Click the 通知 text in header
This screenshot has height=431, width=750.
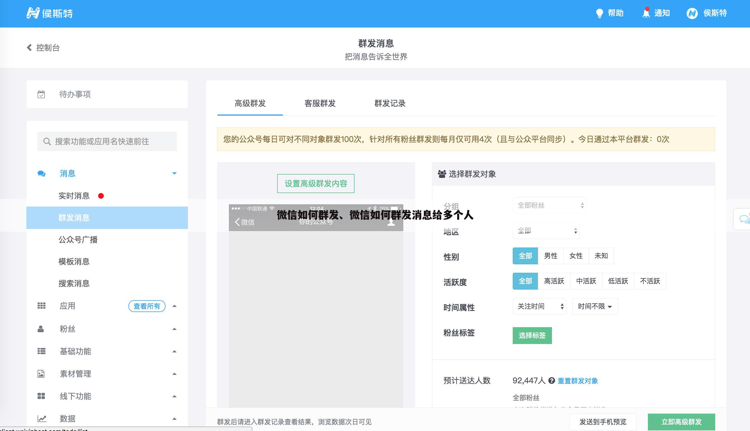[x=662, y=13]
